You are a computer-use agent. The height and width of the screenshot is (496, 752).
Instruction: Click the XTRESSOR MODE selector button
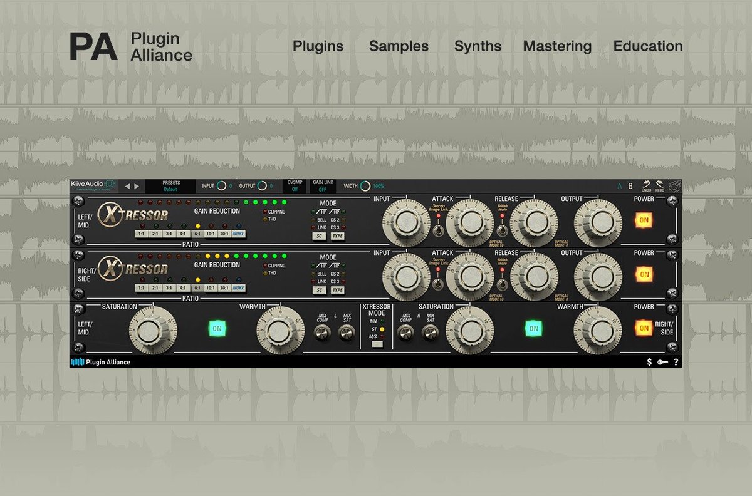pyautogui.click(x=377, y=344)
